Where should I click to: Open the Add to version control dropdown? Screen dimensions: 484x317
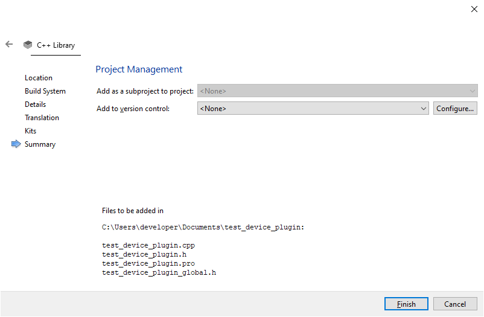point(313,109)
